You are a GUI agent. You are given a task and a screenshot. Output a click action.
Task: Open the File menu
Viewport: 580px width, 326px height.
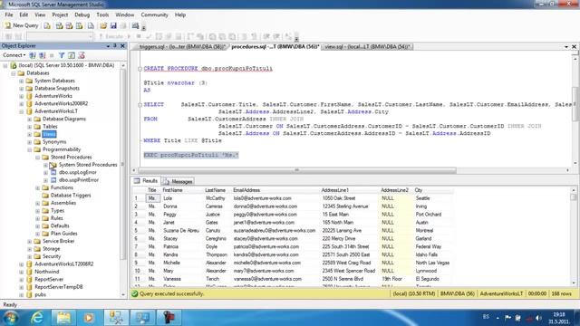point(9,14)
